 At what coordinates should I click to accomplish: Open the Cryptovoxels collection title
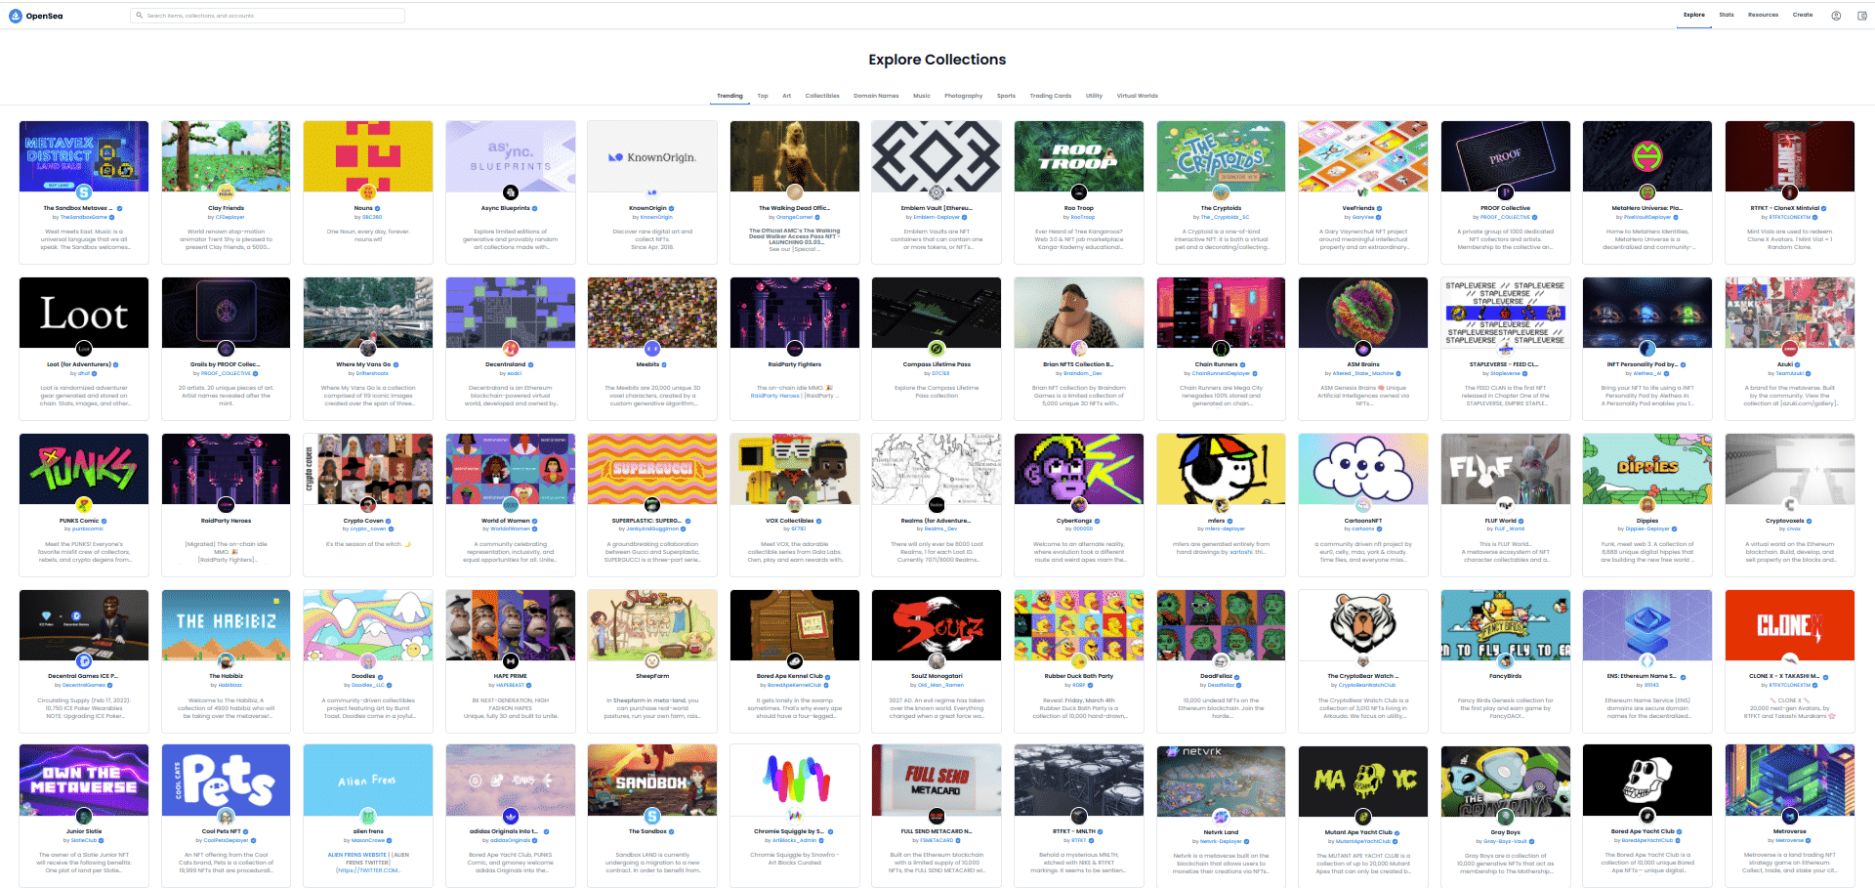point(1785,521)
